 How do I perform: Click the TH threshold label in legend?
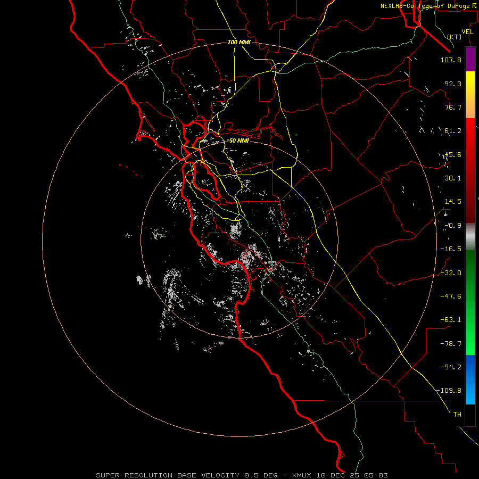(457, 415)
